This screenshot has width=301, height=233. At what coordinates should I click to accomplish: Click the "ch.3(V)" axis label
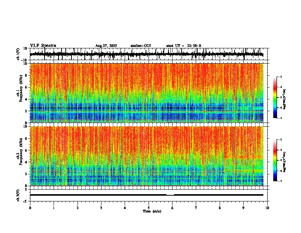[18, 195]
